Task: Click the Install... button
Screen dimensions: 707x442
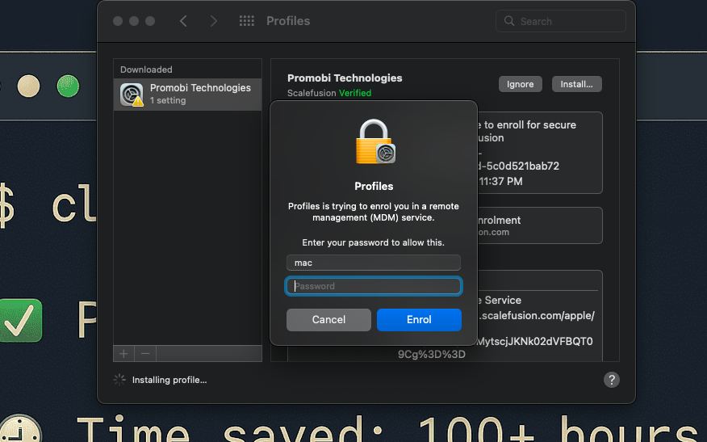Action: point(577,84)
